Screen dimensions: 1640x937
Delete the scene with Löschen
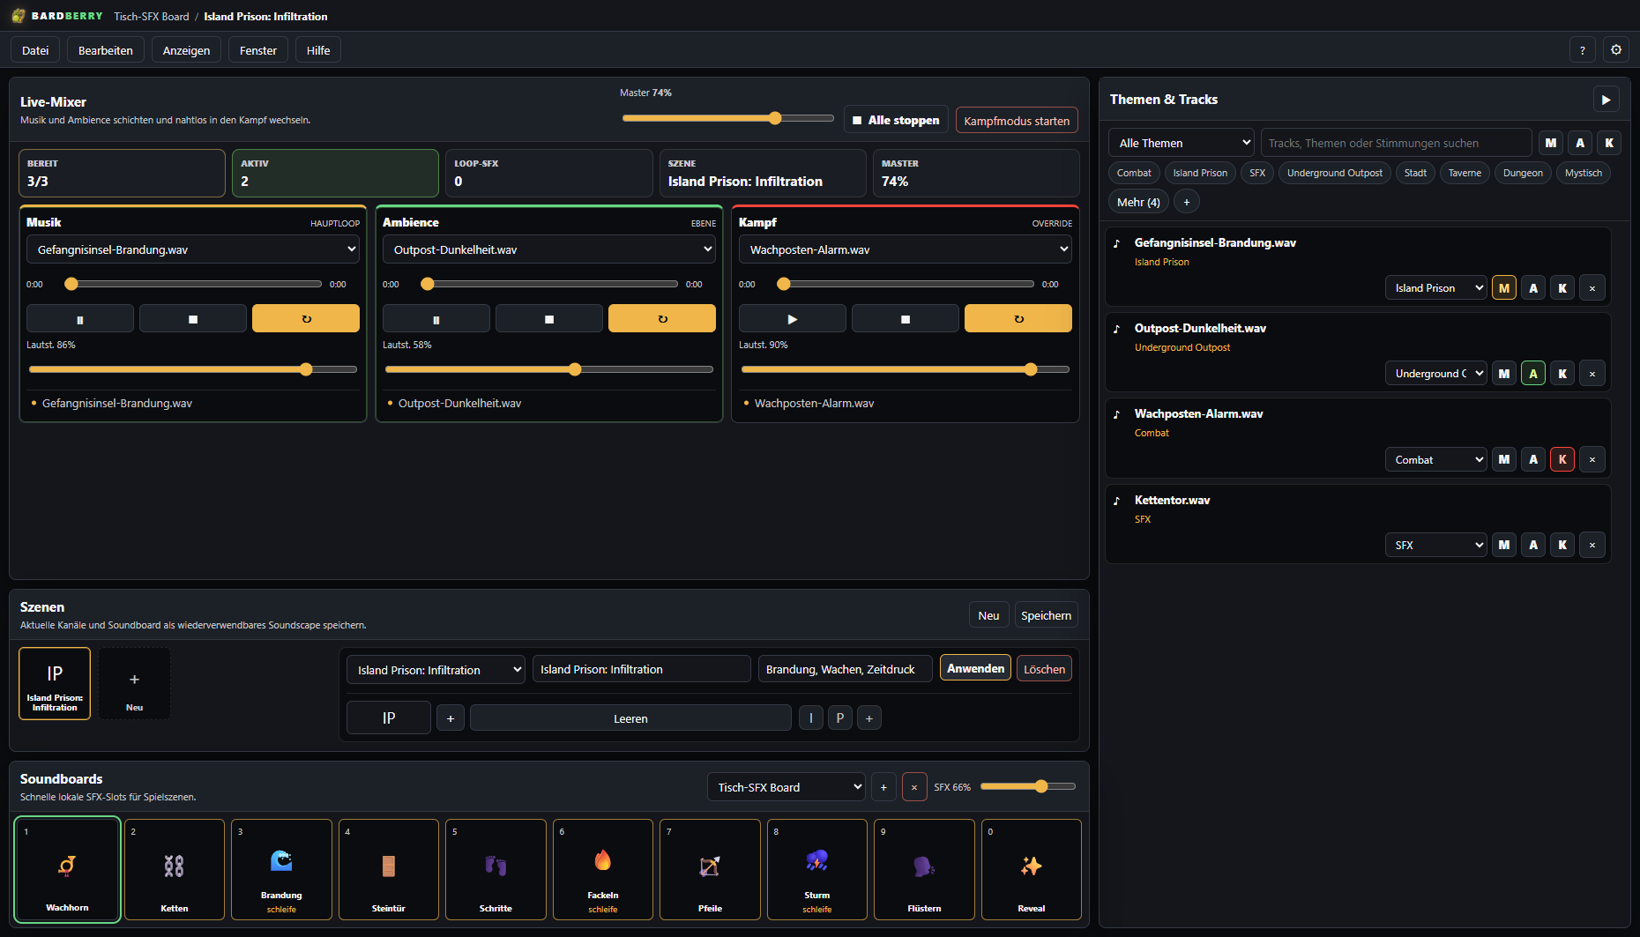click(1045, 669)
